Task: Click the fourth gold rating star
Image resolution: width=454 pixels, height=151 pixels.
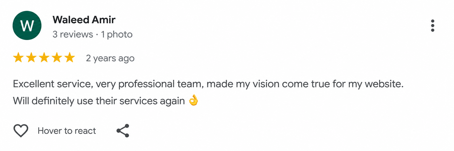Action: click(x=57, y=58)
